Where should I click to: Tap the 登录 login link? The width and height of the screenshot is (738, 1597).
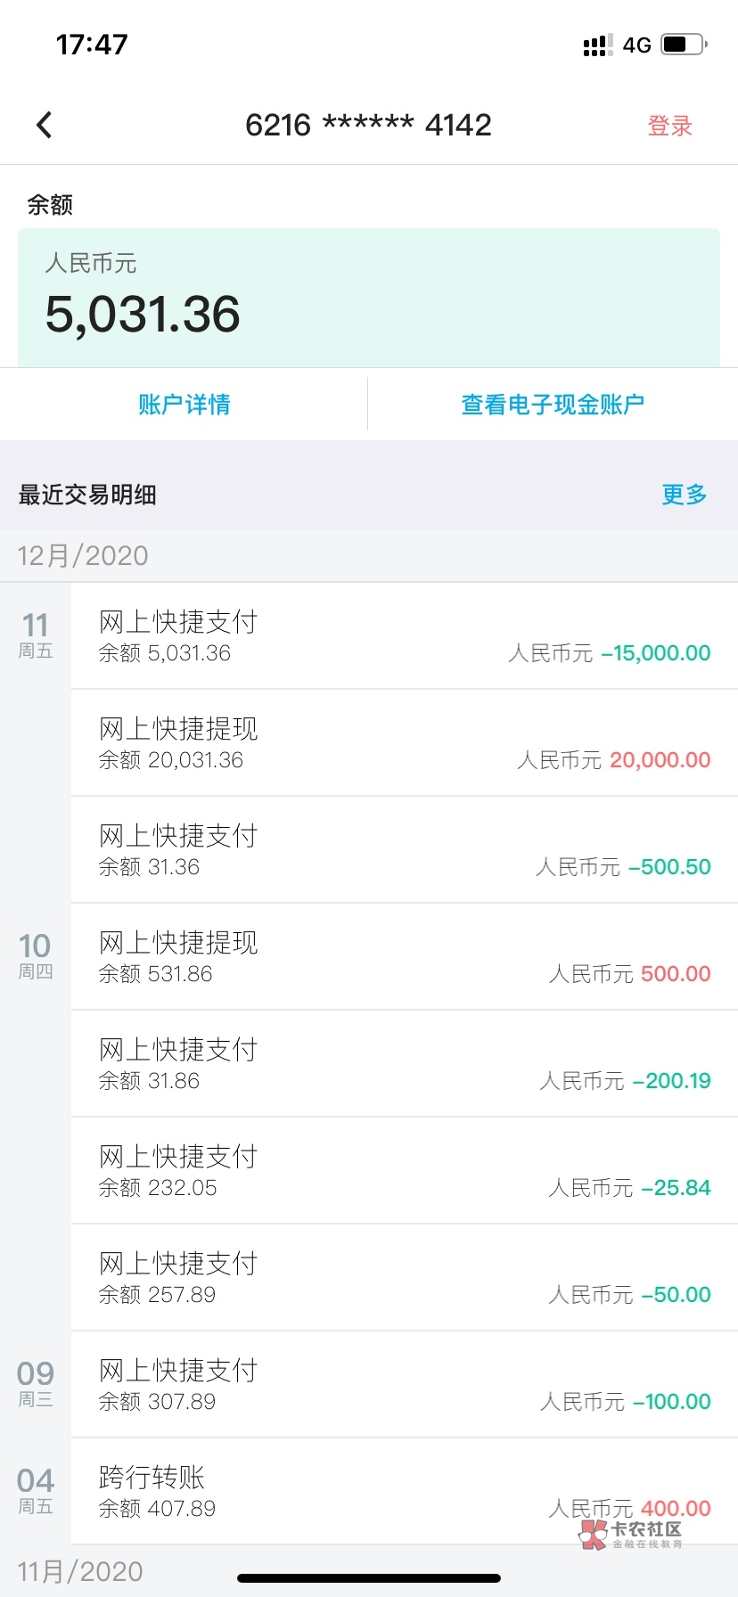click(x=669, y=126)
